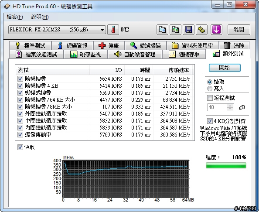Switch to the 錯誤掃瞄 error scan tab
259x212 pixels.
pyautogui.click(x=146, y=45)
